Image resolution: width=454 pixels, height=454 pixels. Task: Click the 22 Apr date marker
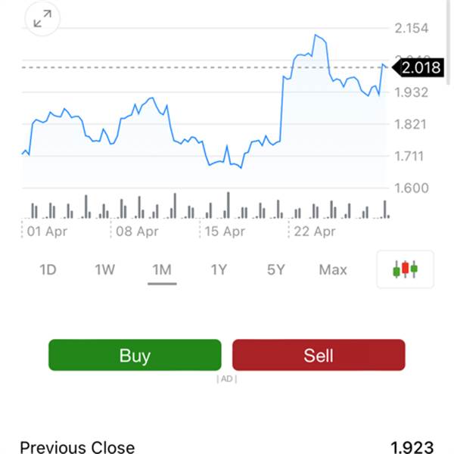point(315,232)
